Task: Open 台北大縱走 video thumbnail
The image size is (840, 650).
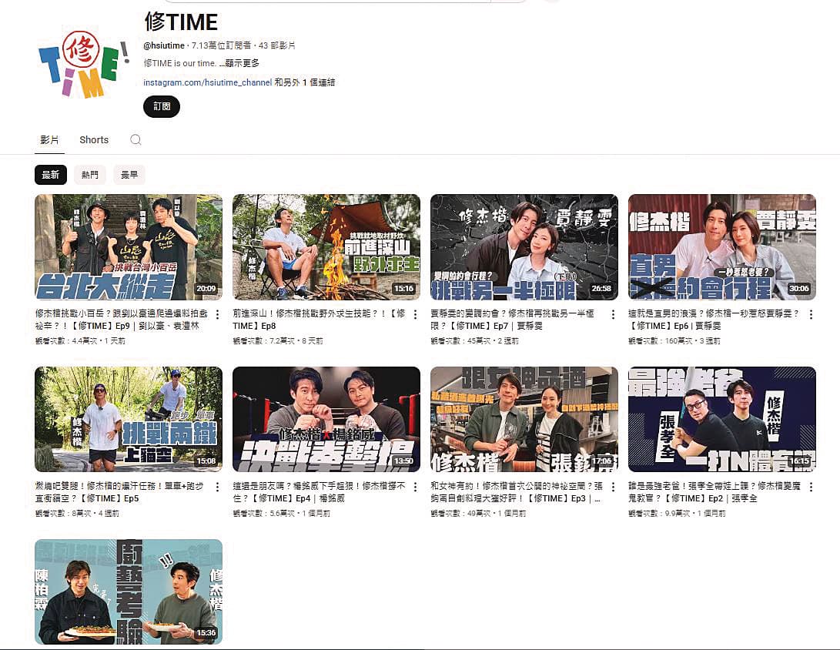Action: click(x=129, y=247)
